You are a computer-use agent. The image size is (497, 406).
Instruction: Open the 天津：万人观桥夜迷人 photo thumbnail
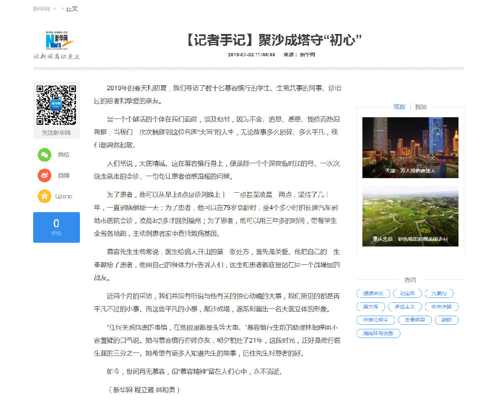pyautogui.click(x=410, y=147)
